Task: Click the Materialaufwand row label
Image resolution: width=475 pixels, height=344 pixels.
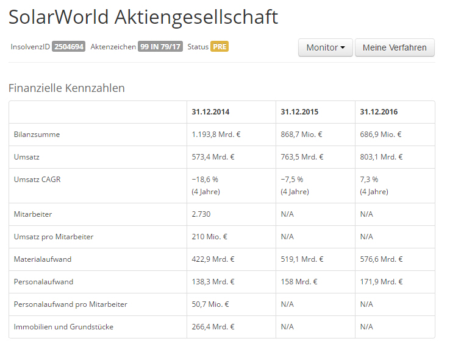Action: (43, 259)
